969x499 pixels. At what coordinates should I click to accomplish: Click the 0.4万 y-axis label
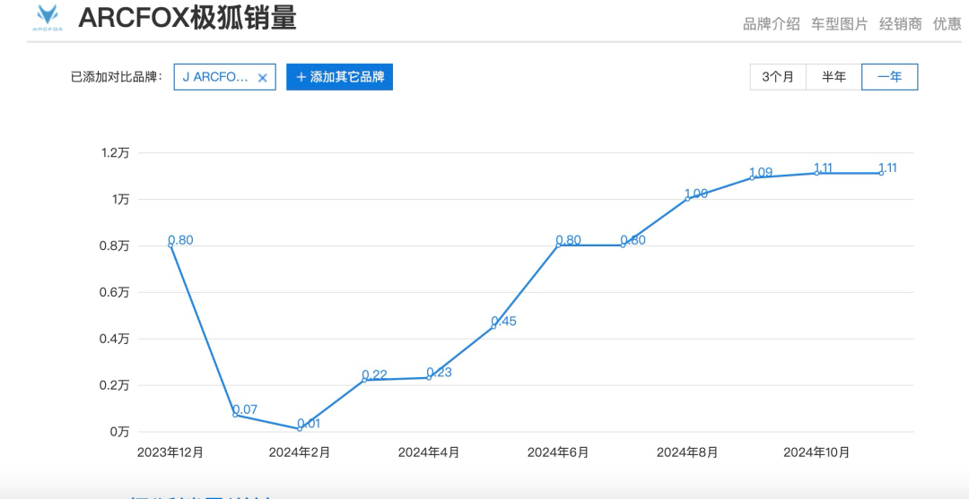(115, 339)
